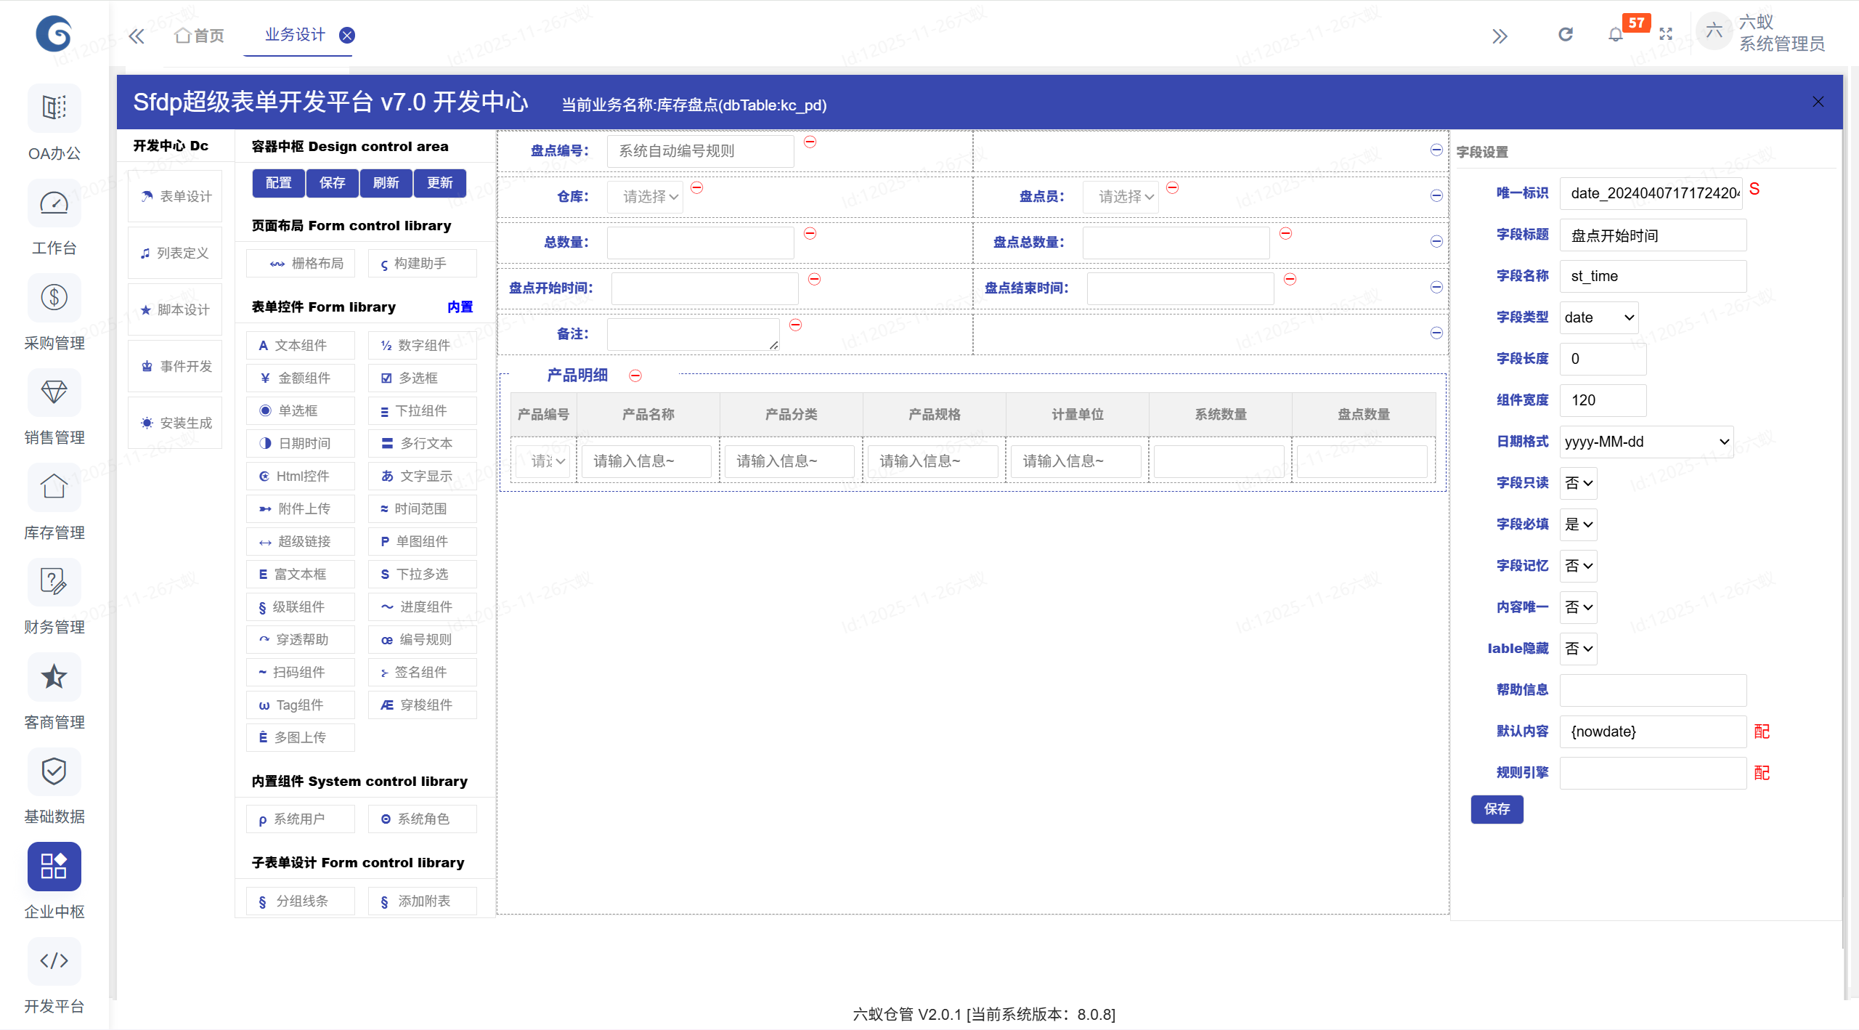The height and width of the screenshot is (1030, 1859).
Task: Open 表单设计 in 开发中心 menu
Action: click(x=175, y=196)
